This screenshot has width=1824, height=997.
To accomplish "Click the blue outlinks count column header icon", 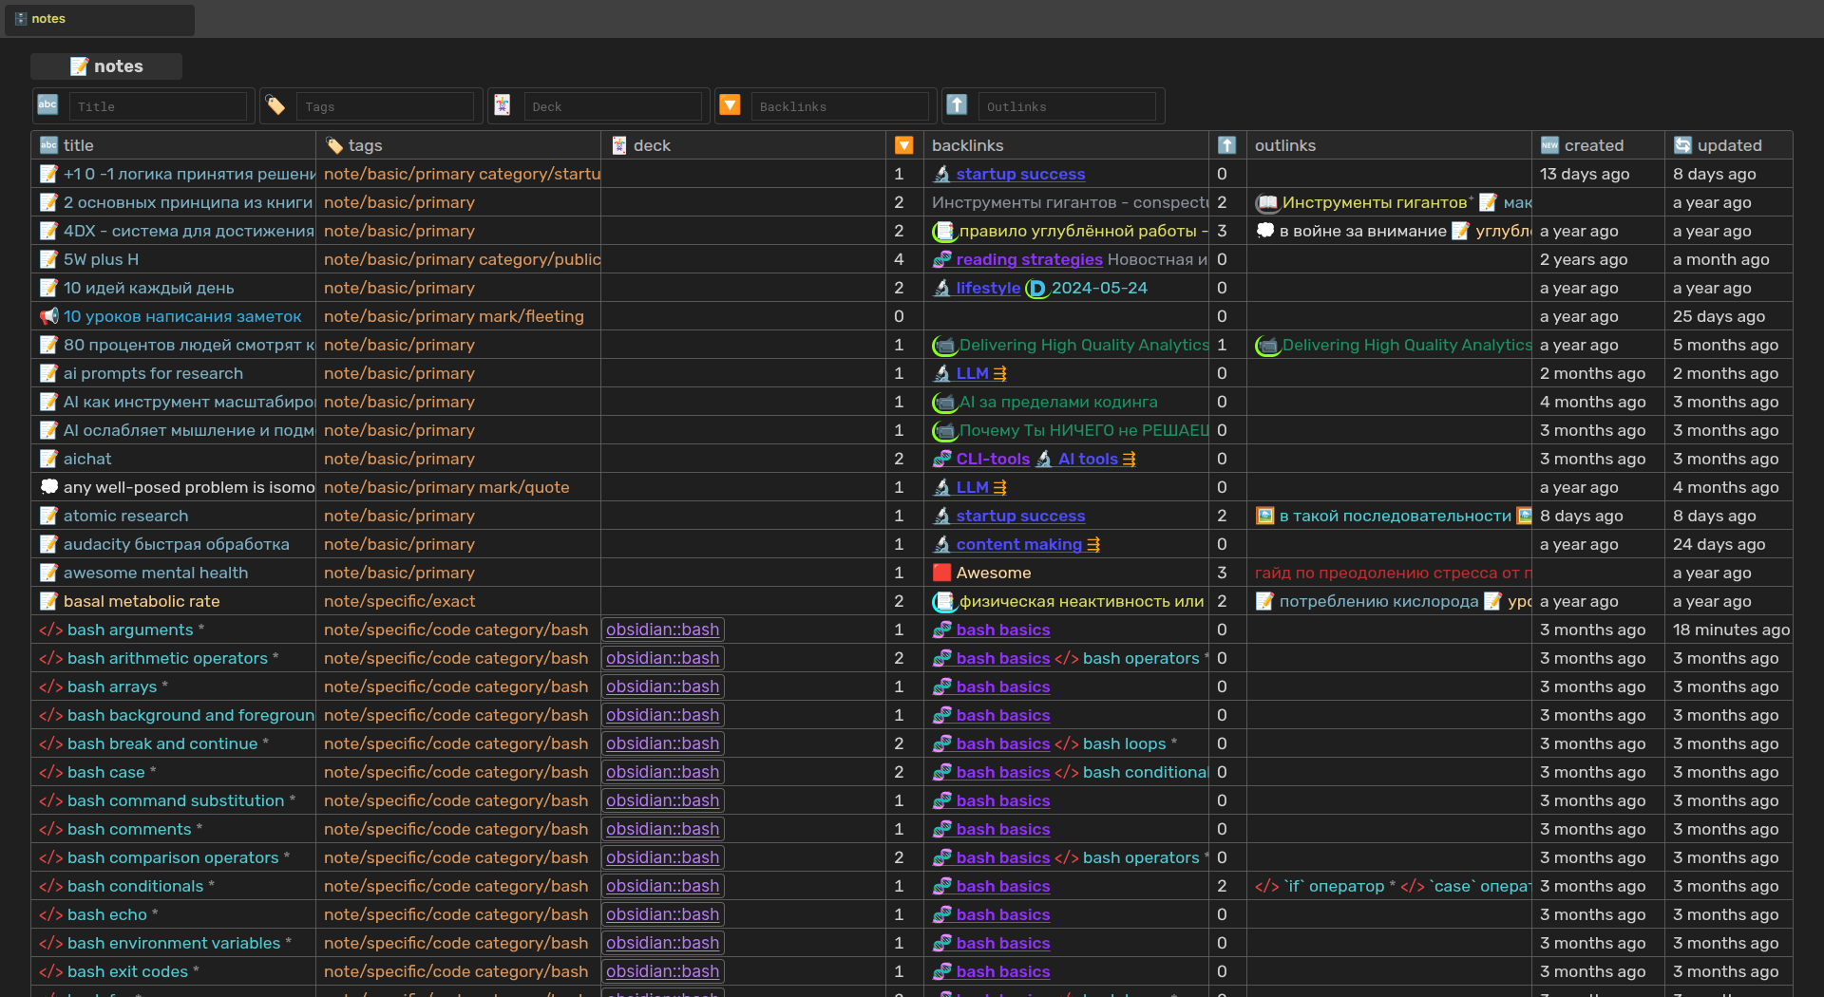I will (1226, 145).
